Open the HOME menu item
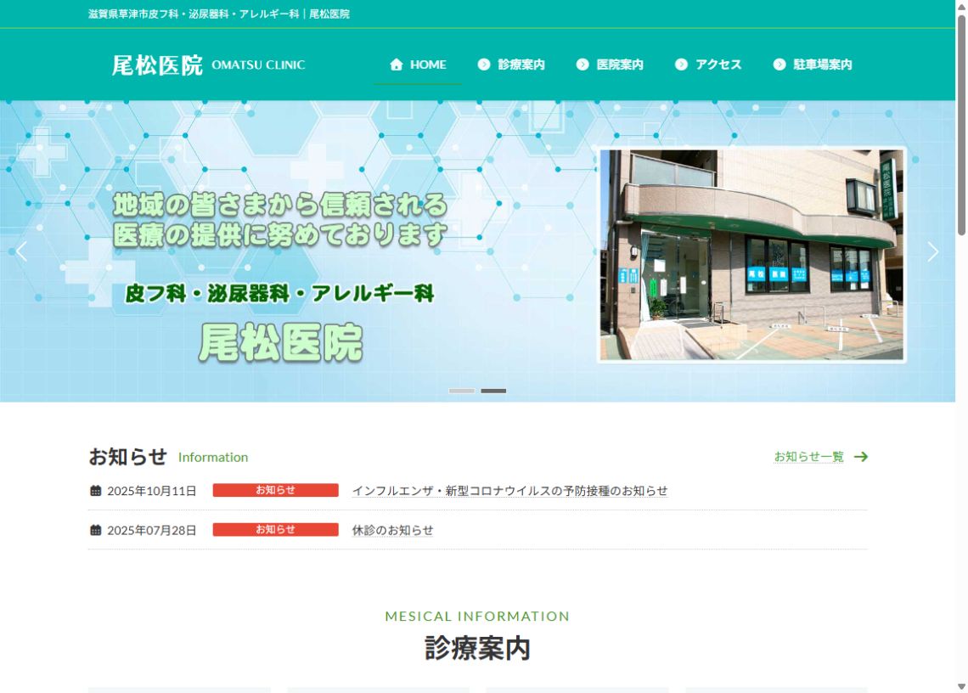This screenshot has width=968, height=693. click(418, 65)
